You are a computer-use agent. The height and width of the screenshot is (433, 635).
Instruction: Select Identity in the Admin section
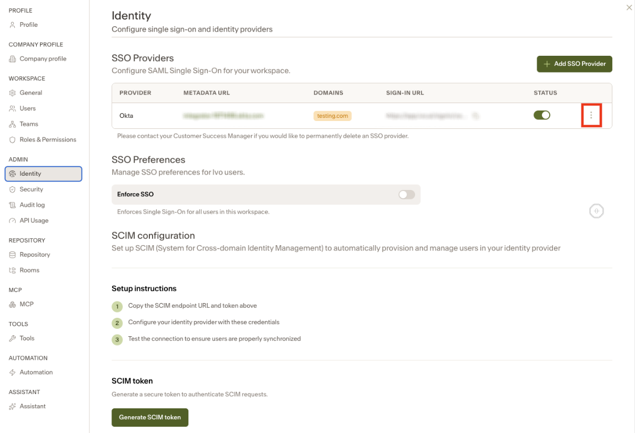coord(44,174)
